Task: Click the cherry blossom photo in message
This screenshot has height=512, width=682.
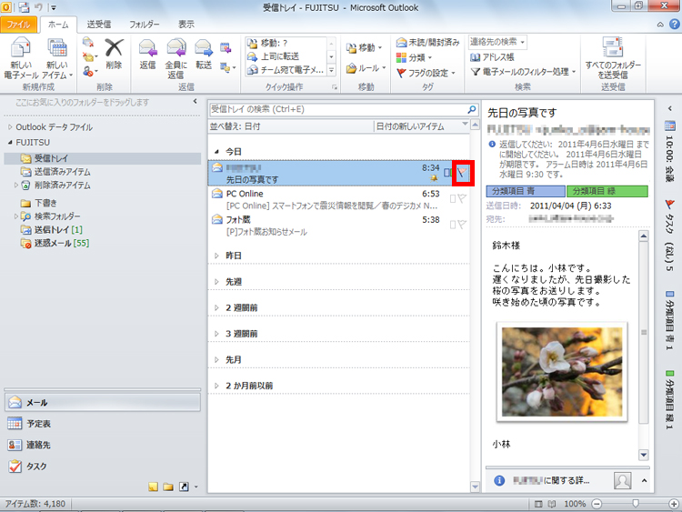Action: point(562,372)
